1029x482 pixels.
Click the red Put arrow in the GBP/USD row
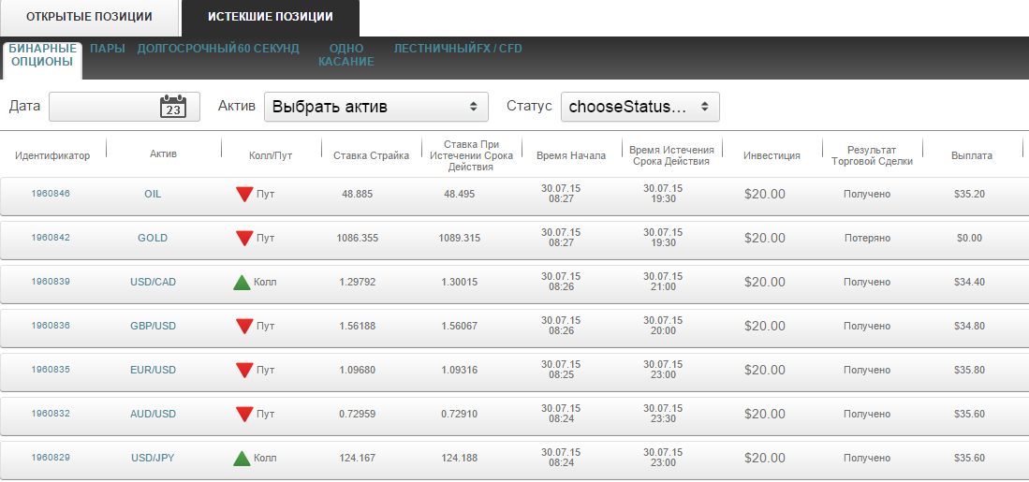(x=244, y=326)
